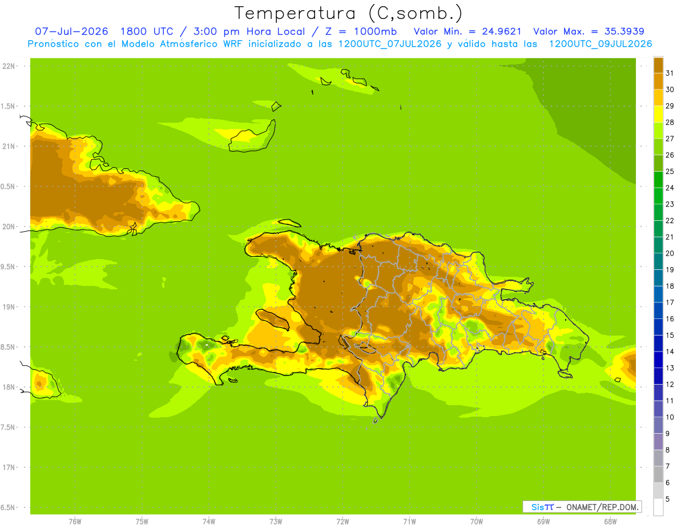Select orange swatch between colorbar labels 30 and 31
This screenshot has height=529, width=685.
point(658,81)
